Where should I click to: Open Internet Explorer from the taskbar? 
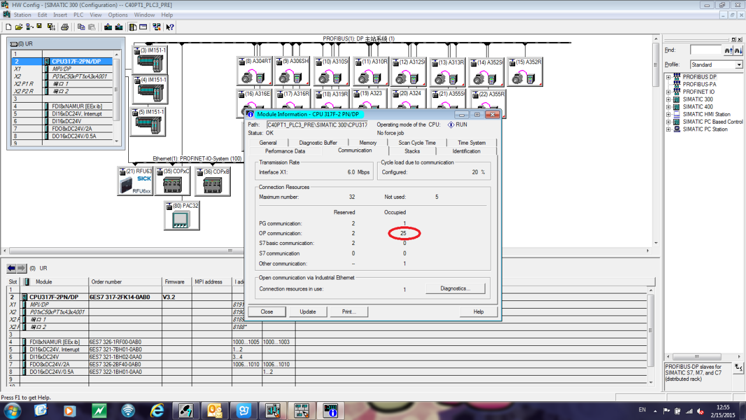(157, 410)
